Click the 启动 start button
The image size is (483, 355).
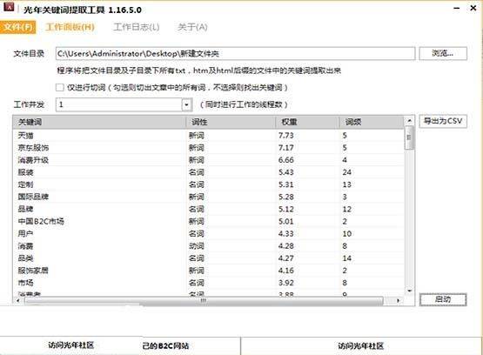(x=443, y=299)
